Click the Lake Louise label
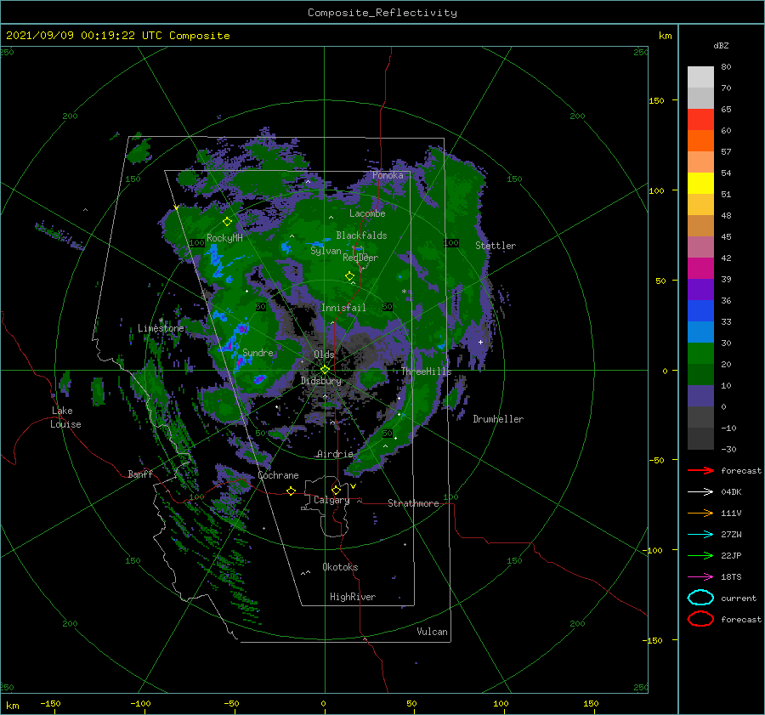The width and height of the screenshot is (765, 715). (65, 417)
